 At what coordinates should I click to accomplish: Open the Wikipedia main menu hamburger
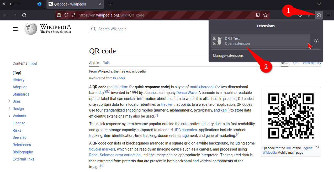click(15, 29)
